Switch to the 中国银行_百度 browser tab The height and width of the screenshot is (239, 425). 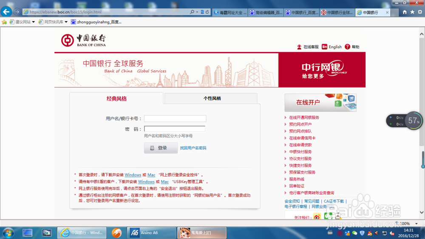(302, 12)
